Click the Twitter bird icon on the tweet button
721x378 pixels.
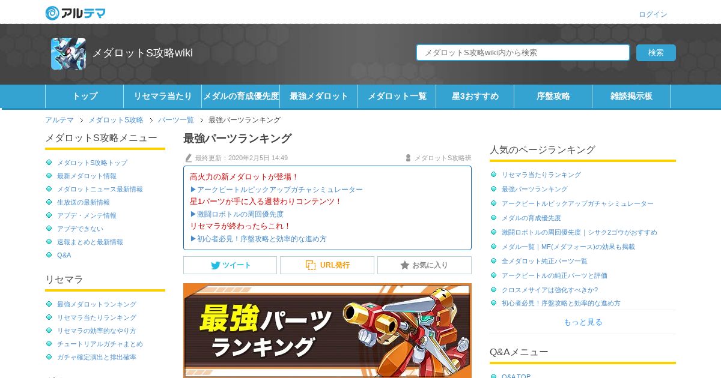tap(215, 265)
